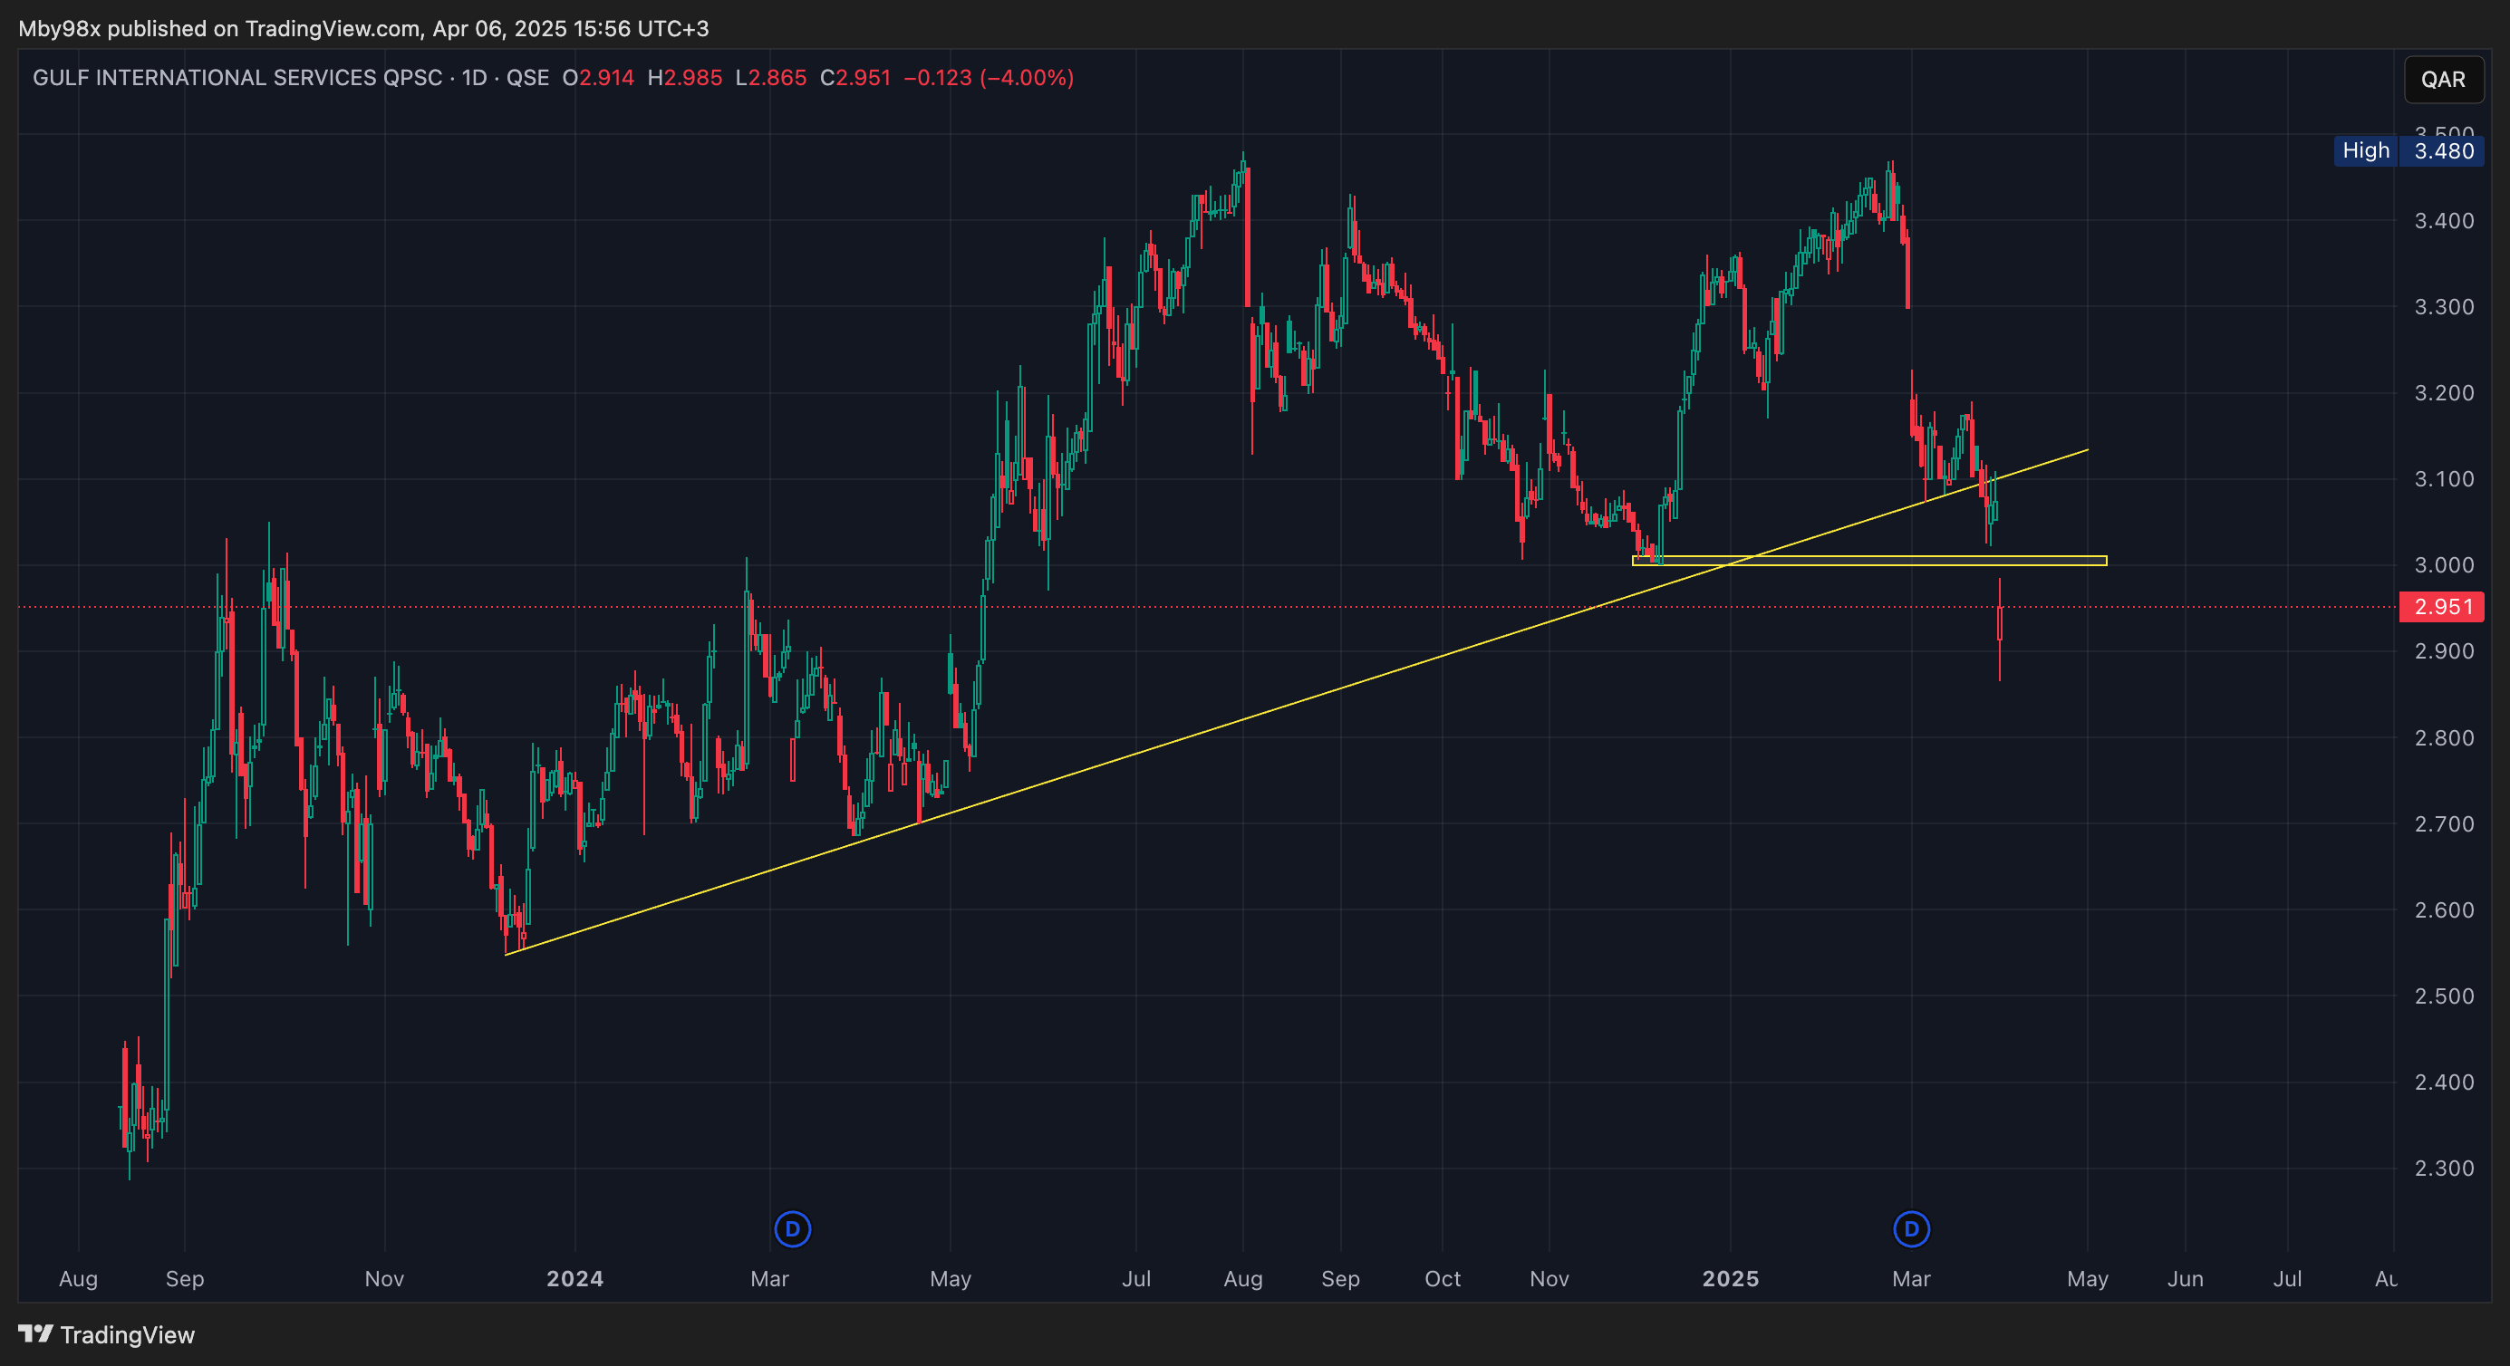Click the March 2025 dividend marker
2510x1366 pixels.
(x=1911, y=1228)
